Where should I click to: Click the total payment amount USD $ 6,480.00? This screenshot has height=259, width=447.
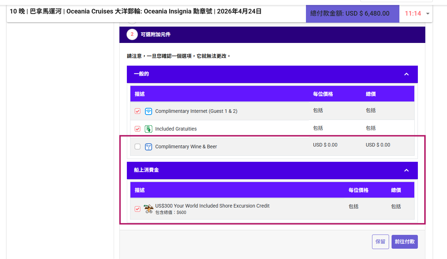pyautogui.click(x=350, y=13)
